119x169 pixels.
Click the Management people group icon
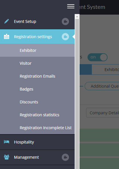pyautogui.click(x=7, y=157)
